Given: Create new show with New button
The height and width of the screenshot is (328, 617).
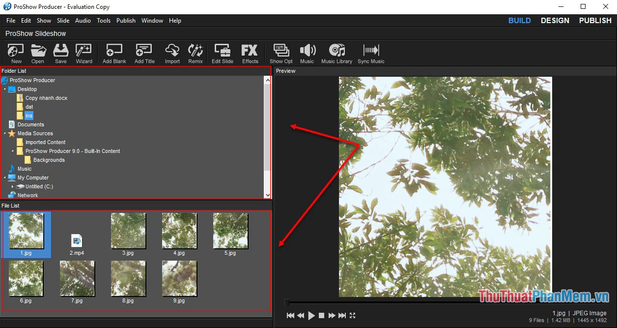Looking at the screenshot, I should (15, 53).
